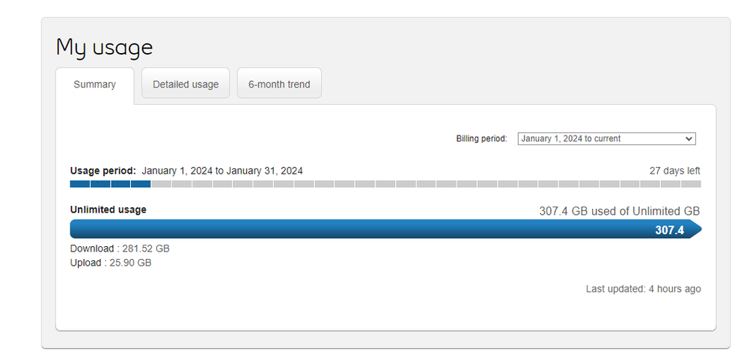Click the arrow tip of the usage bar

696,230
